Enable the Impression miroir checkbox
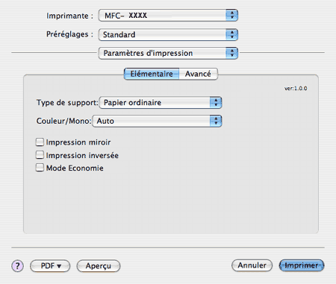 (x=40, y=142)
